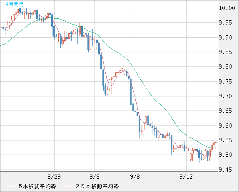The image size is (239, 192).
Task: Click the 9.55 price axis label
Action: point(225,140)
